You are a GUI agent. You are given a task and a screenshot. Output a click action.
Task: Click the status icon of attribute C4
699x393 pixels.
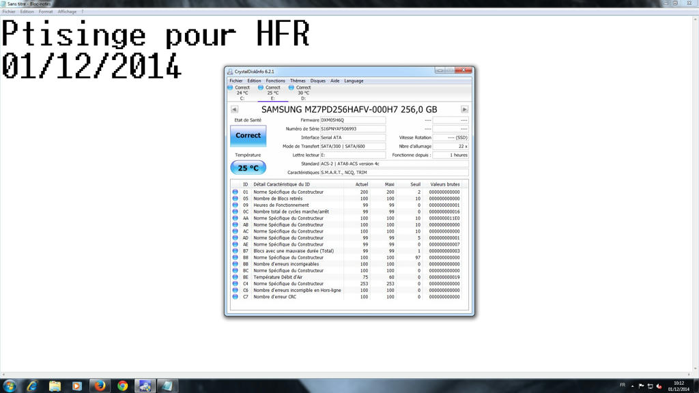236,283
